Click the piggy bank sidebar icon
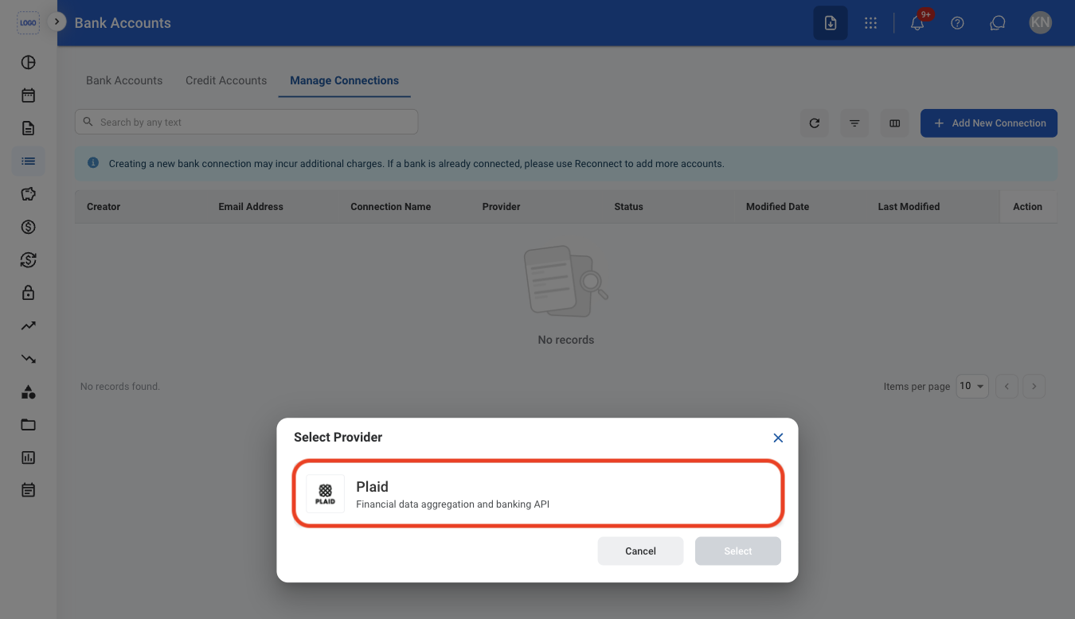The image size is (1075, 619). click(29, 193)
